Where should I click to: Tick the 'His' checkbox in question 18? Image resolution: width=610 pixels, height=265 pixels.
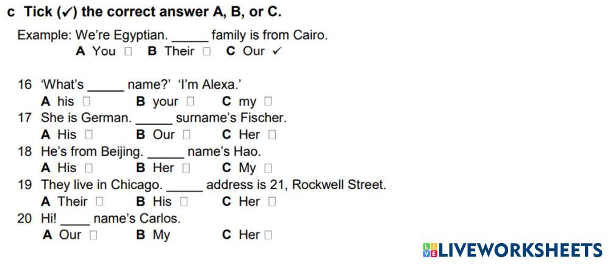pos(89,168)
